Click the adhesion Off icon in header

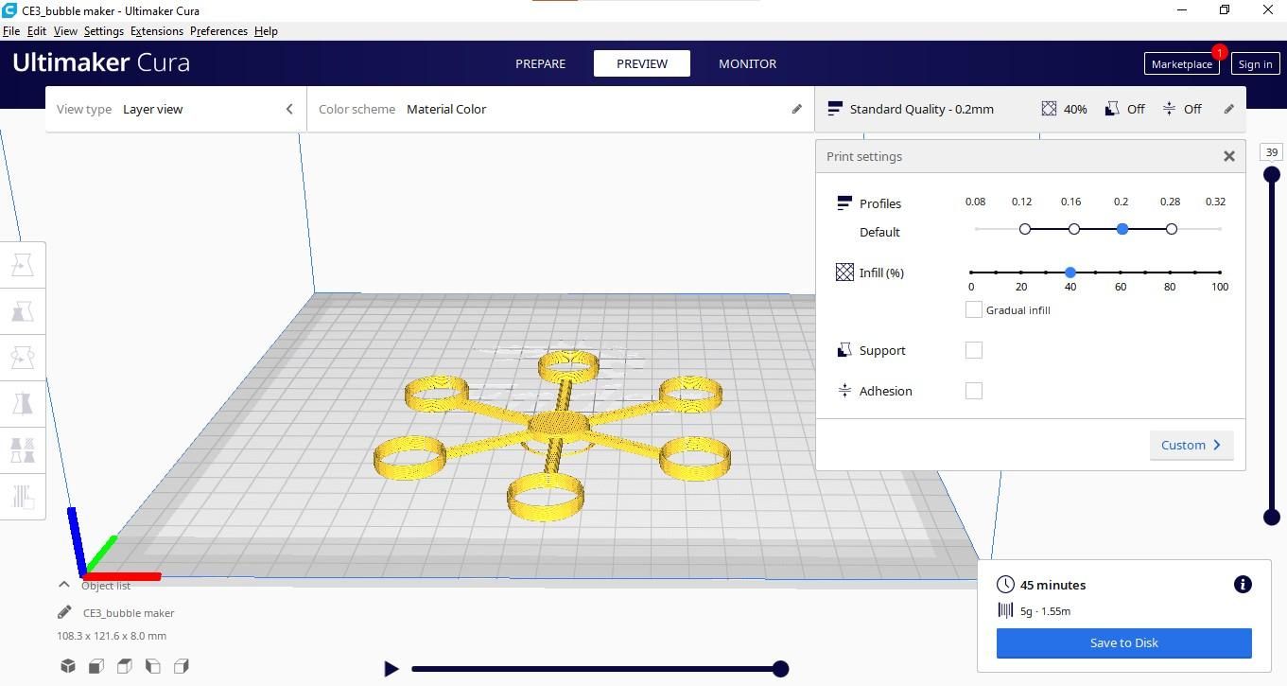click(1169, 109)
